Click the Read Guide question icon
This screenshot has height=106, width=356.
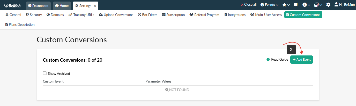pos(268,60)
